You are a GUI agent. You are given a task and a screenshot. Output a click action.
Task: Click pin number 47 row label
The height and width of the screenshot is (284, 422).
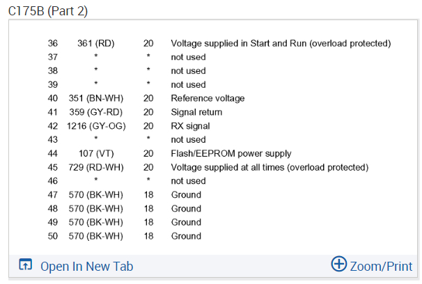click(x=53, y=195)
